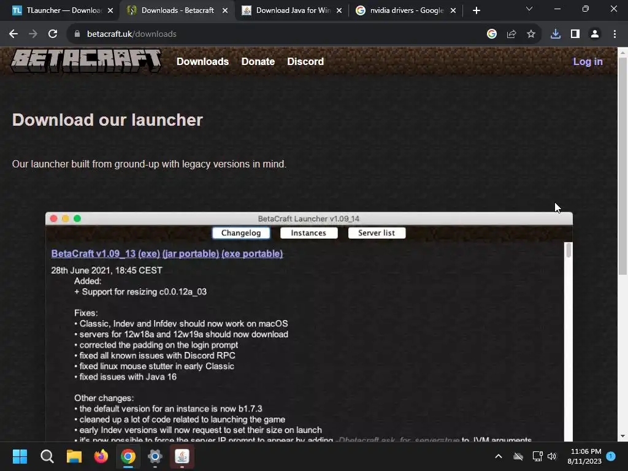This screenshot has height=471, width=628.
Task: Open Donate in site navigation
Action: point(258,61)
